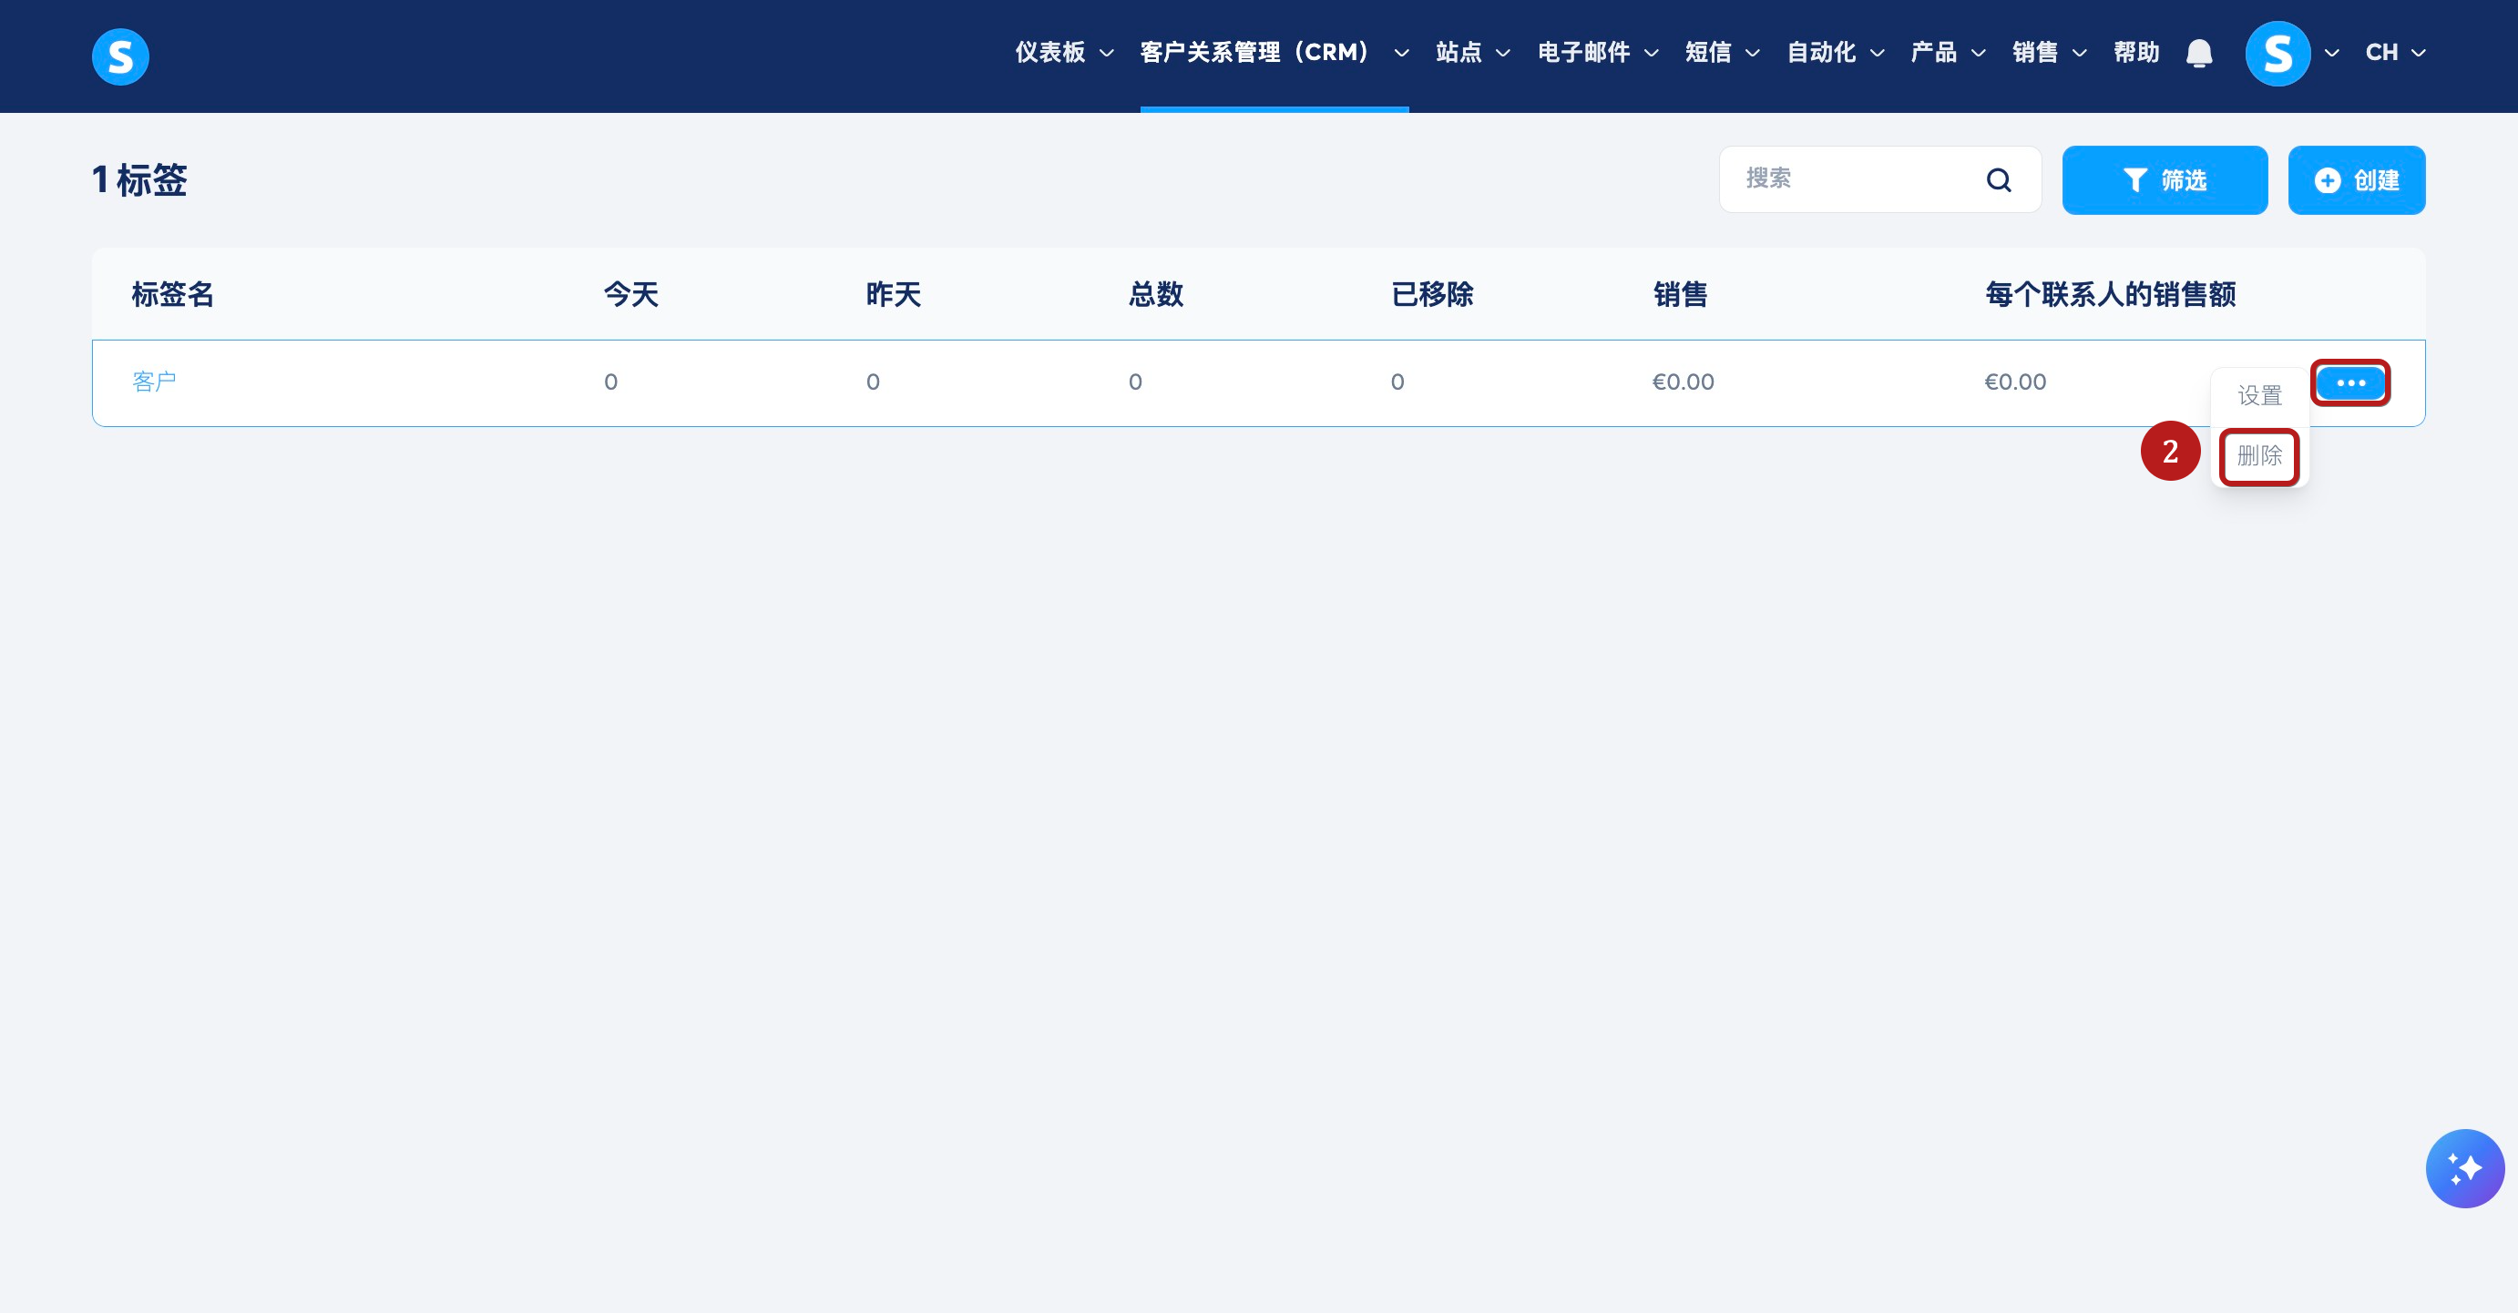Expand the 销售 navigation menu
This screenshot has height=1313, width=2518.
point(2049,53)
